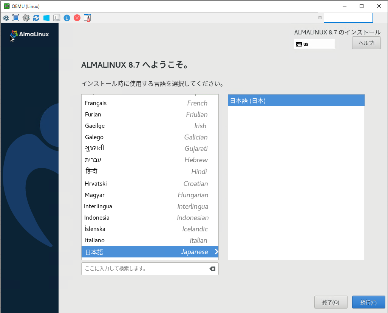This screenshot has width=388, height=313.
Task: Click the keyboard layout indicator 'us'
Action: coord(314,44)
